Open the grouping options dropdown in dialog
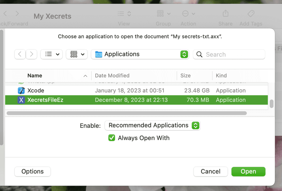282x191 pixels. click(77, 54)
